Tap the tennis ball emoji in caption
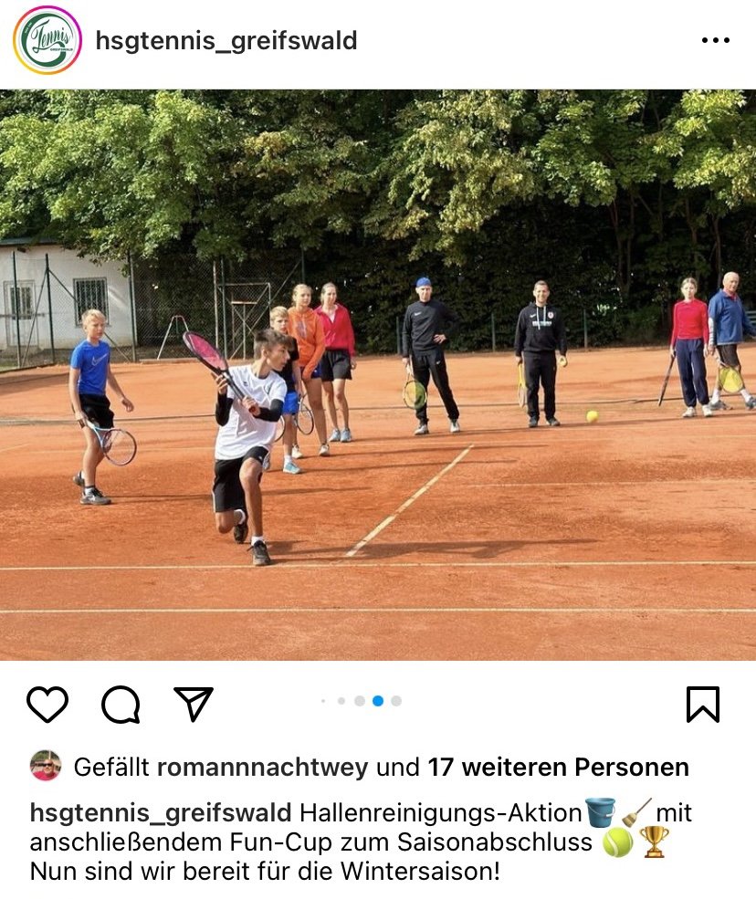 pos(618,842)
